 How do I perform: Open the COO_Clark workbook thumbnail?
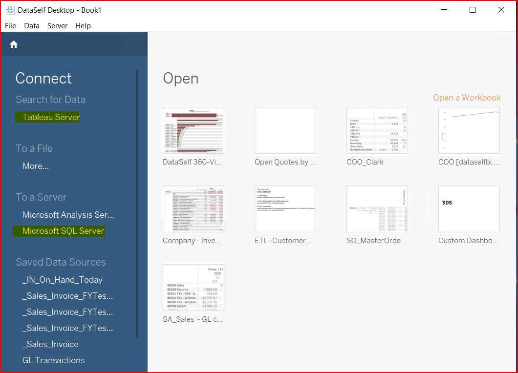(377, 130)
